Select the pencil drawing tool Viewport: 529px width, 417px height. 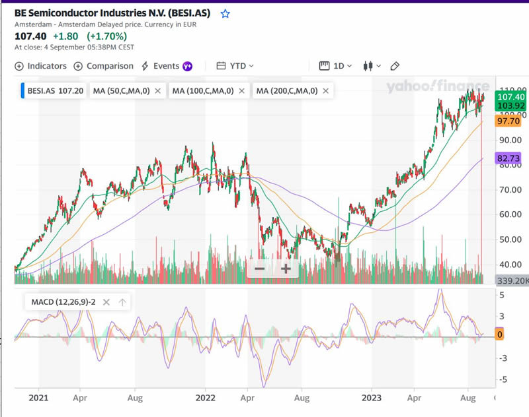point(395,66)
